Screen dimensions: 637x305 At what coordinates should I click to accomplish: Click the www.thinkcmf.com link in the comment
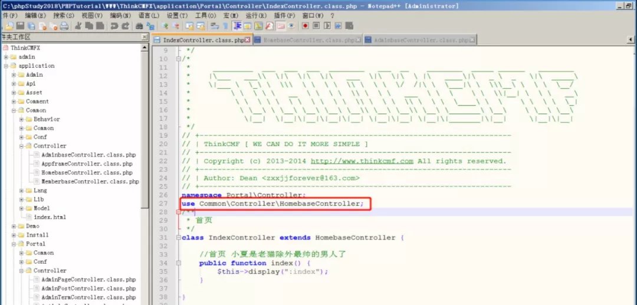pyautogui.click(x=362, y=161)
